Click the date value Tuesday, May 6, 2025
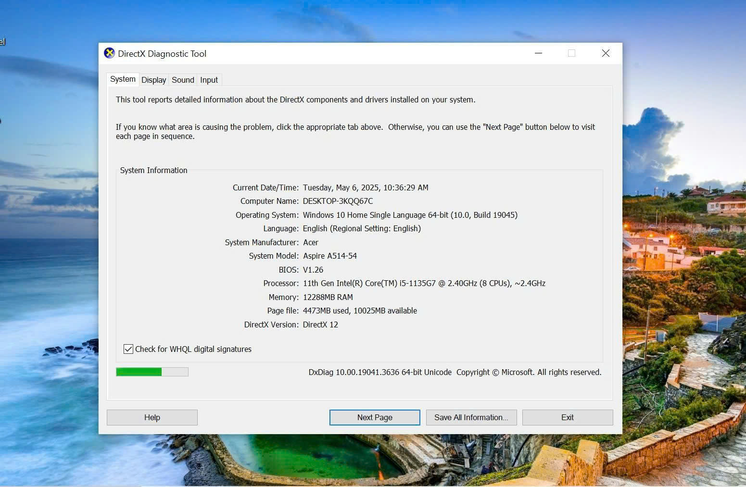Screen dimensions: 746x487 (366, 187)
